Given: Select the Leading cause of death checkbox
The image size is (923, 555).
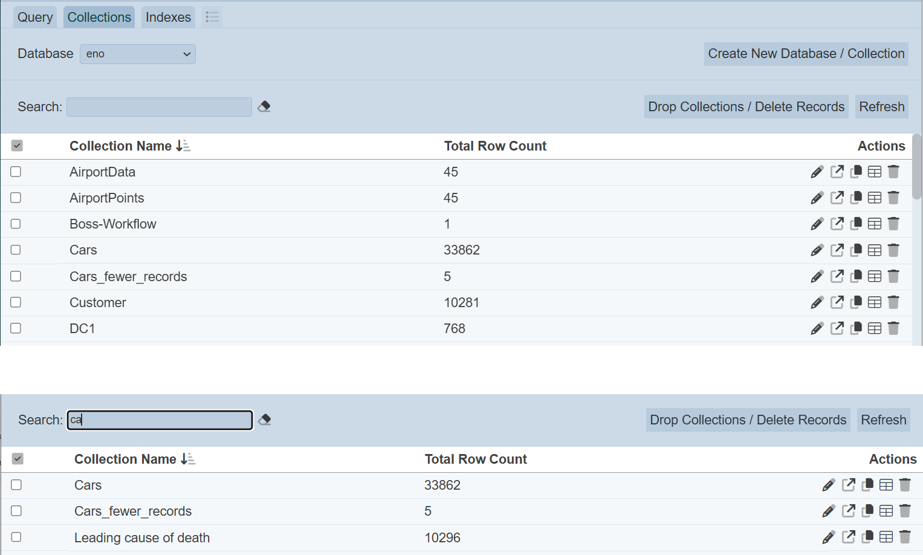Looking at the screenshot, I should tap(16, 537).
